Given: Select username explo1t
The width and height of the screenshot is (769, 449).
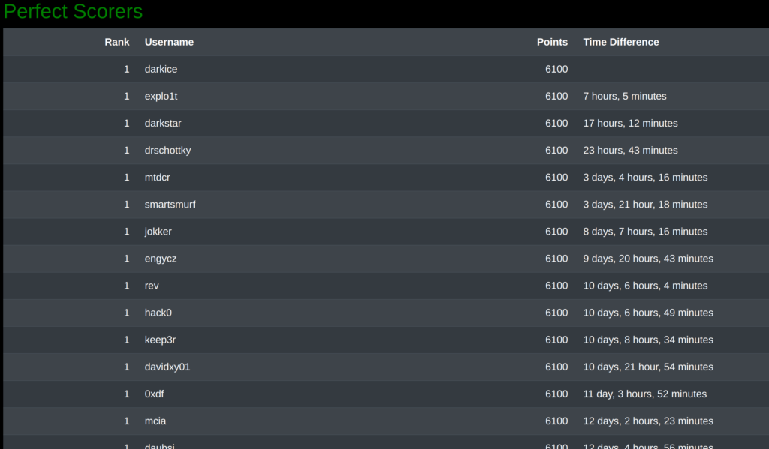Looking at the screenshot, I should 161,97.
